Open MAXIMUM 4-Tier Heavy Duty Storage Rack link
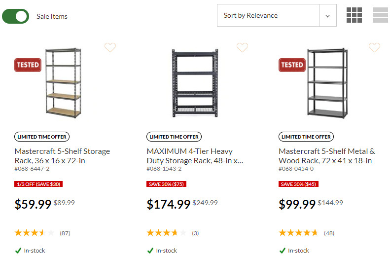This screenshot has height=256, width=390. pos(194,156)
